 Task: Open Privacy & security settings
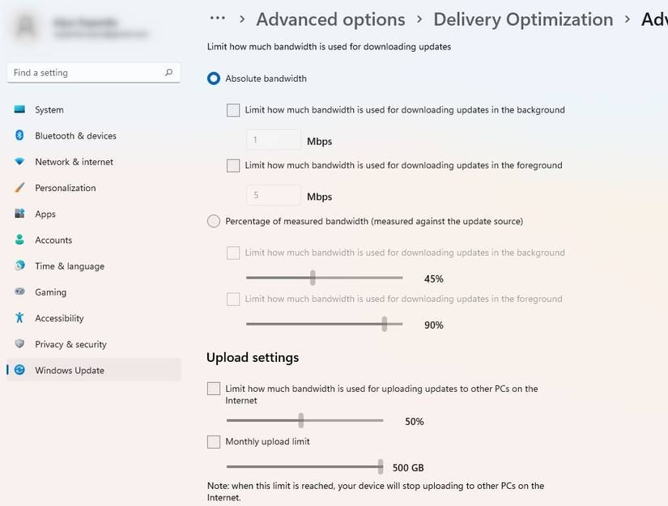[x=70, y=344]
